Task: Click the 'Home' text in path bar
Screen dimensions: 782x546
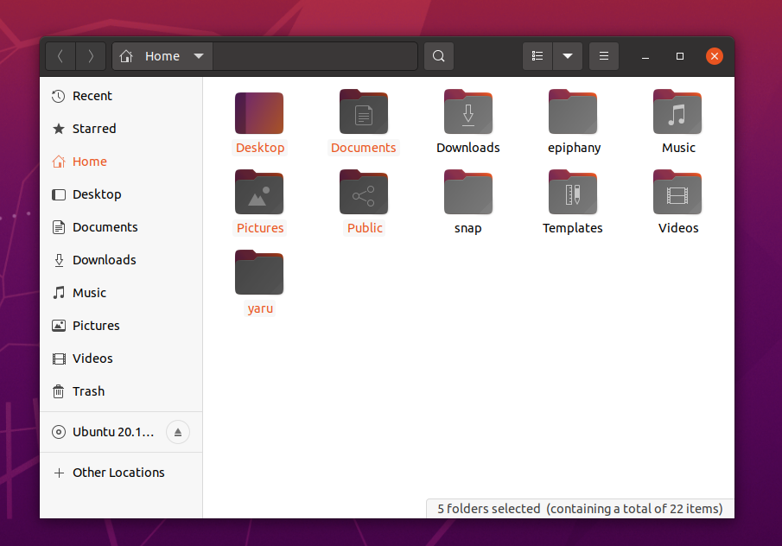Action: [x=162, y=56]
